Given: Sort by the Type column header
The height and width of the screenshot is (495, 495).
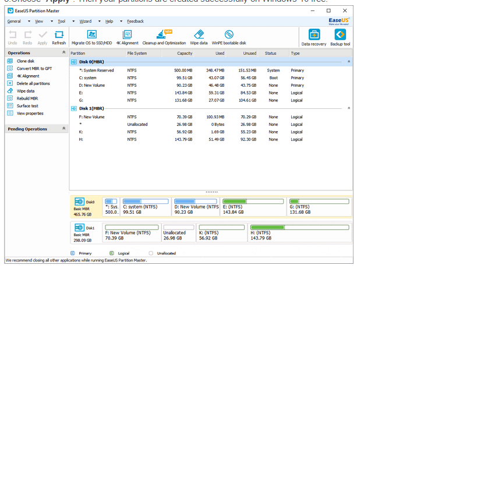Looking at the screenshot, I should point(320,54).
